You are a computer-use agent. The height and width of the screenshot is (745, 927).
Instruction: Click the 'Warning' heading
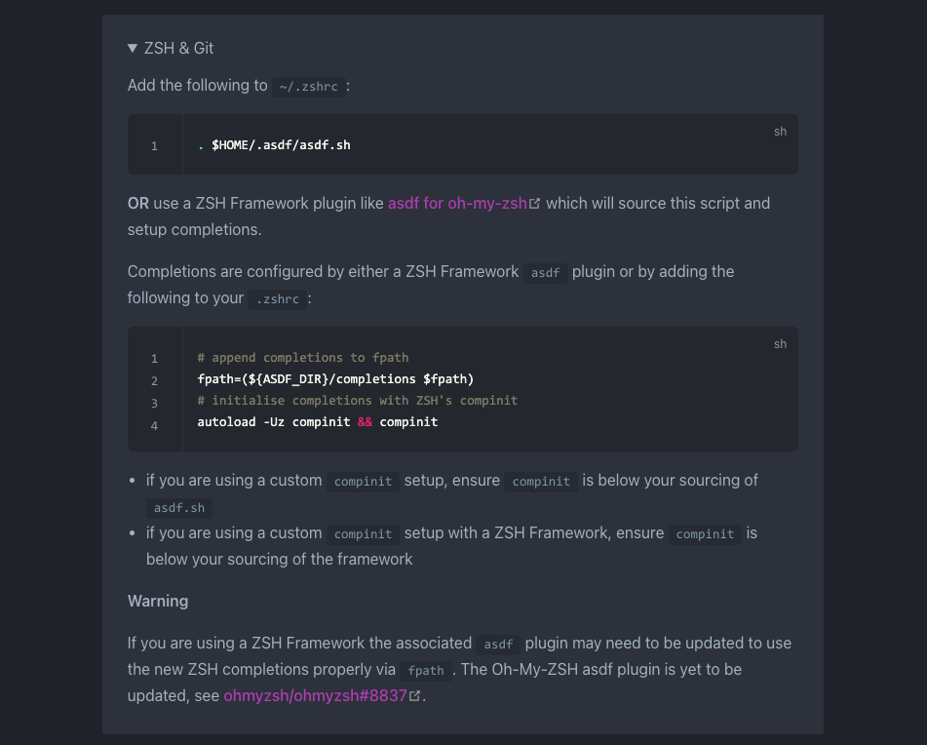158,601
